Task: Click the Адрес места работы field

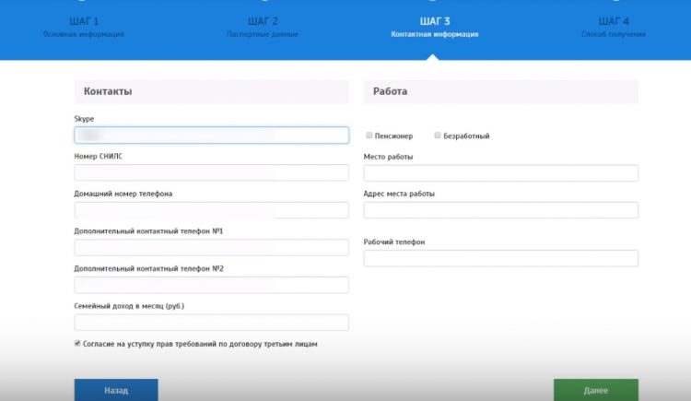Action: tap(500, 210)
